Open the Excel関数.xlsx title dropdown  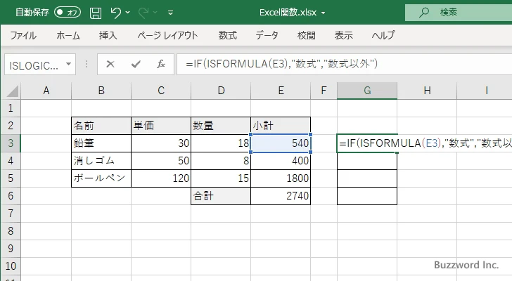tap(324, 13)
